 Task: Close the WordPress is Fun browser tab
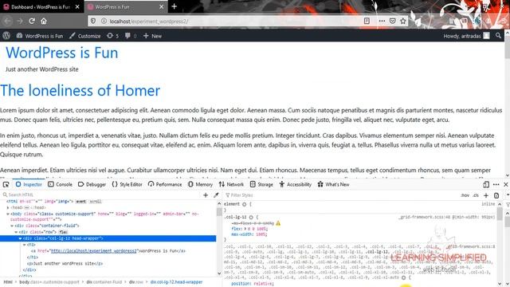(161, 6)
